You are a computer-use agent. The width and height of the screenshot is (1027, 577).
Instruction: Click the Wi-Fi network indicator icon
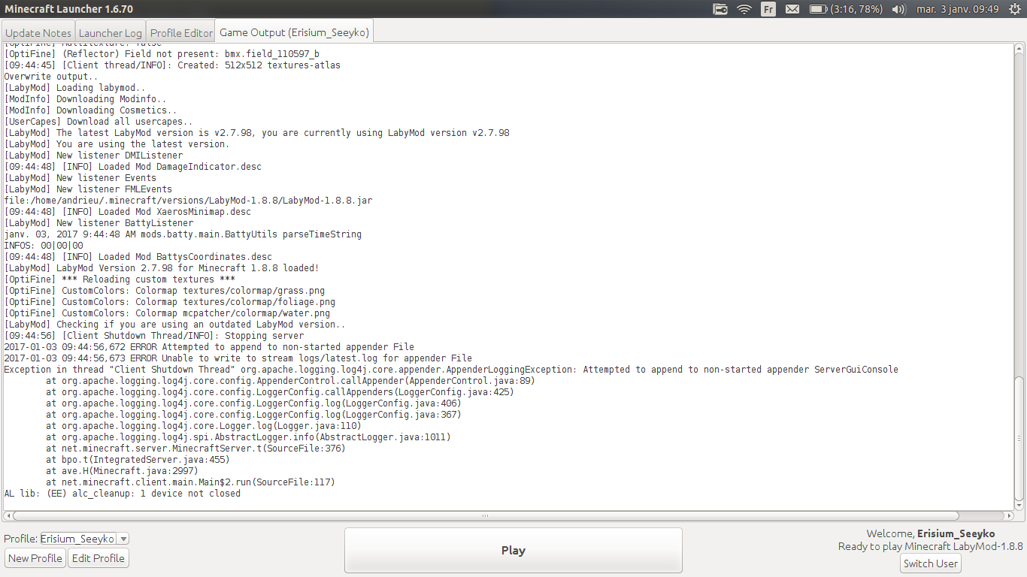[x=744, y=9]
